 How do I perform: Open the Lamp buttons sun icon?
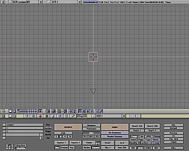pos(33,116)
